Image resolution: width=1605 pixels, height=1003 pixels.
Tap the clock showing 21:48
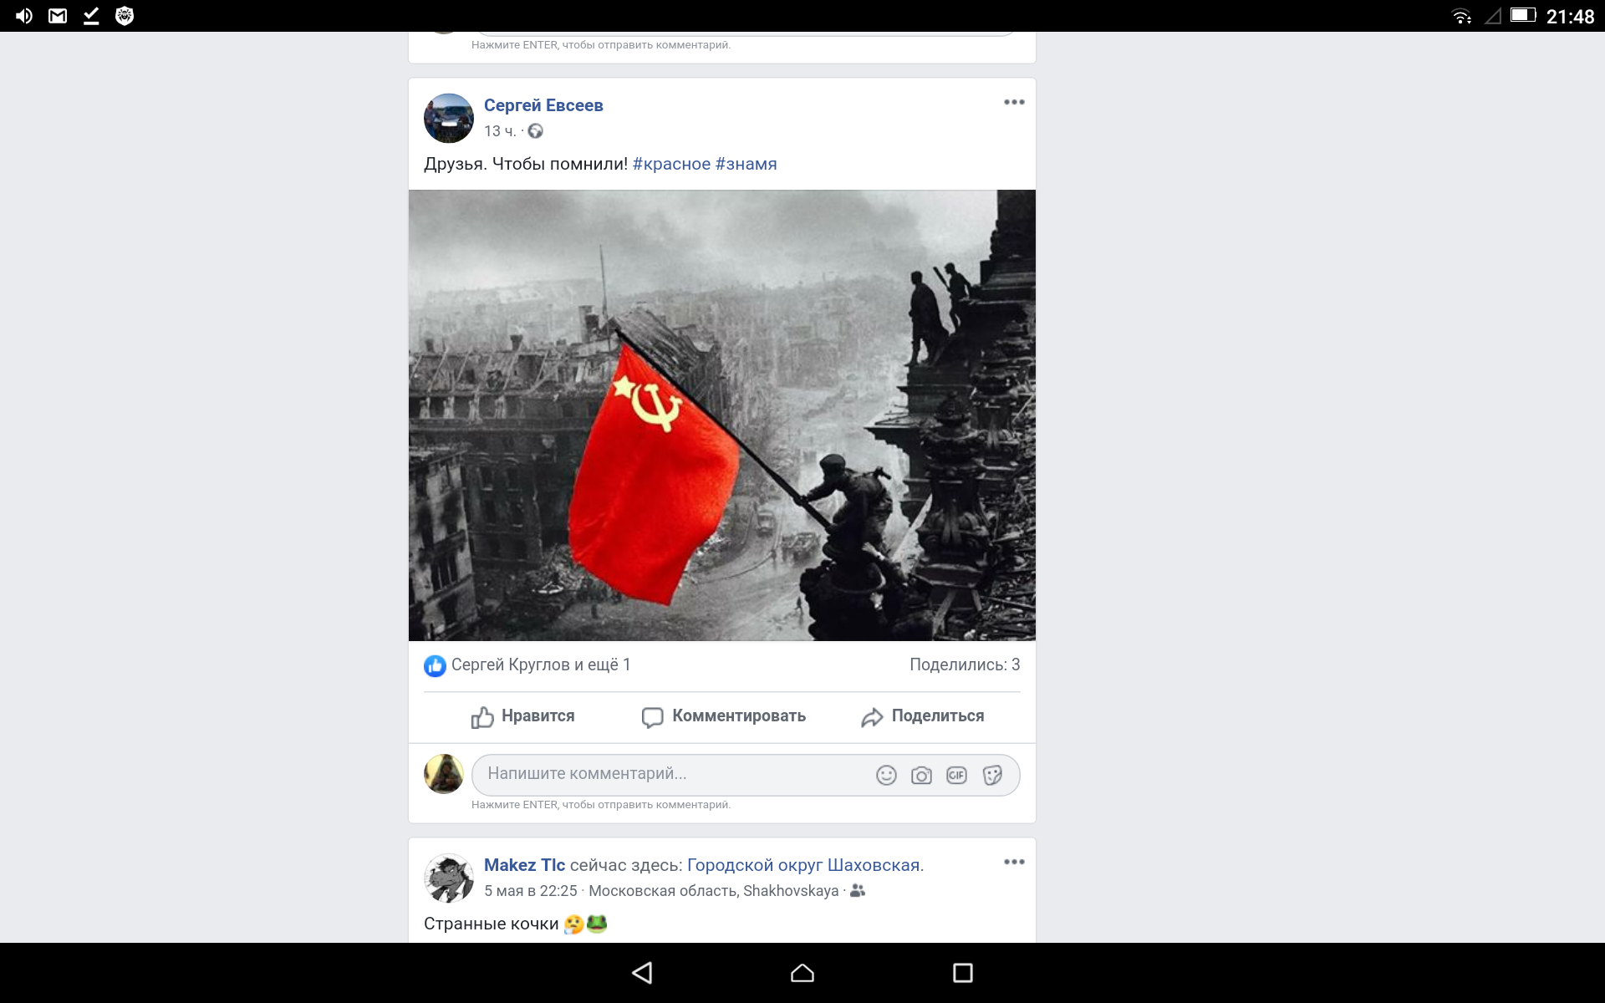tap(1570, 16)
